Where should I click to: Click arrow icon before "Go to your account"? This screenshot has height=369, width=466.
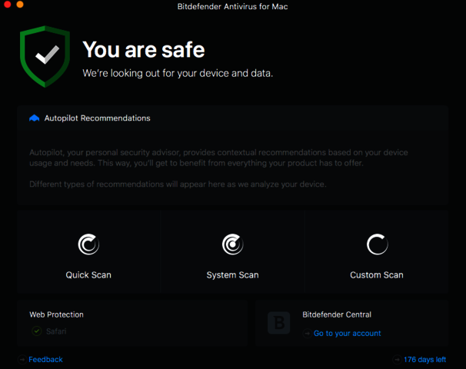(307, 334)
